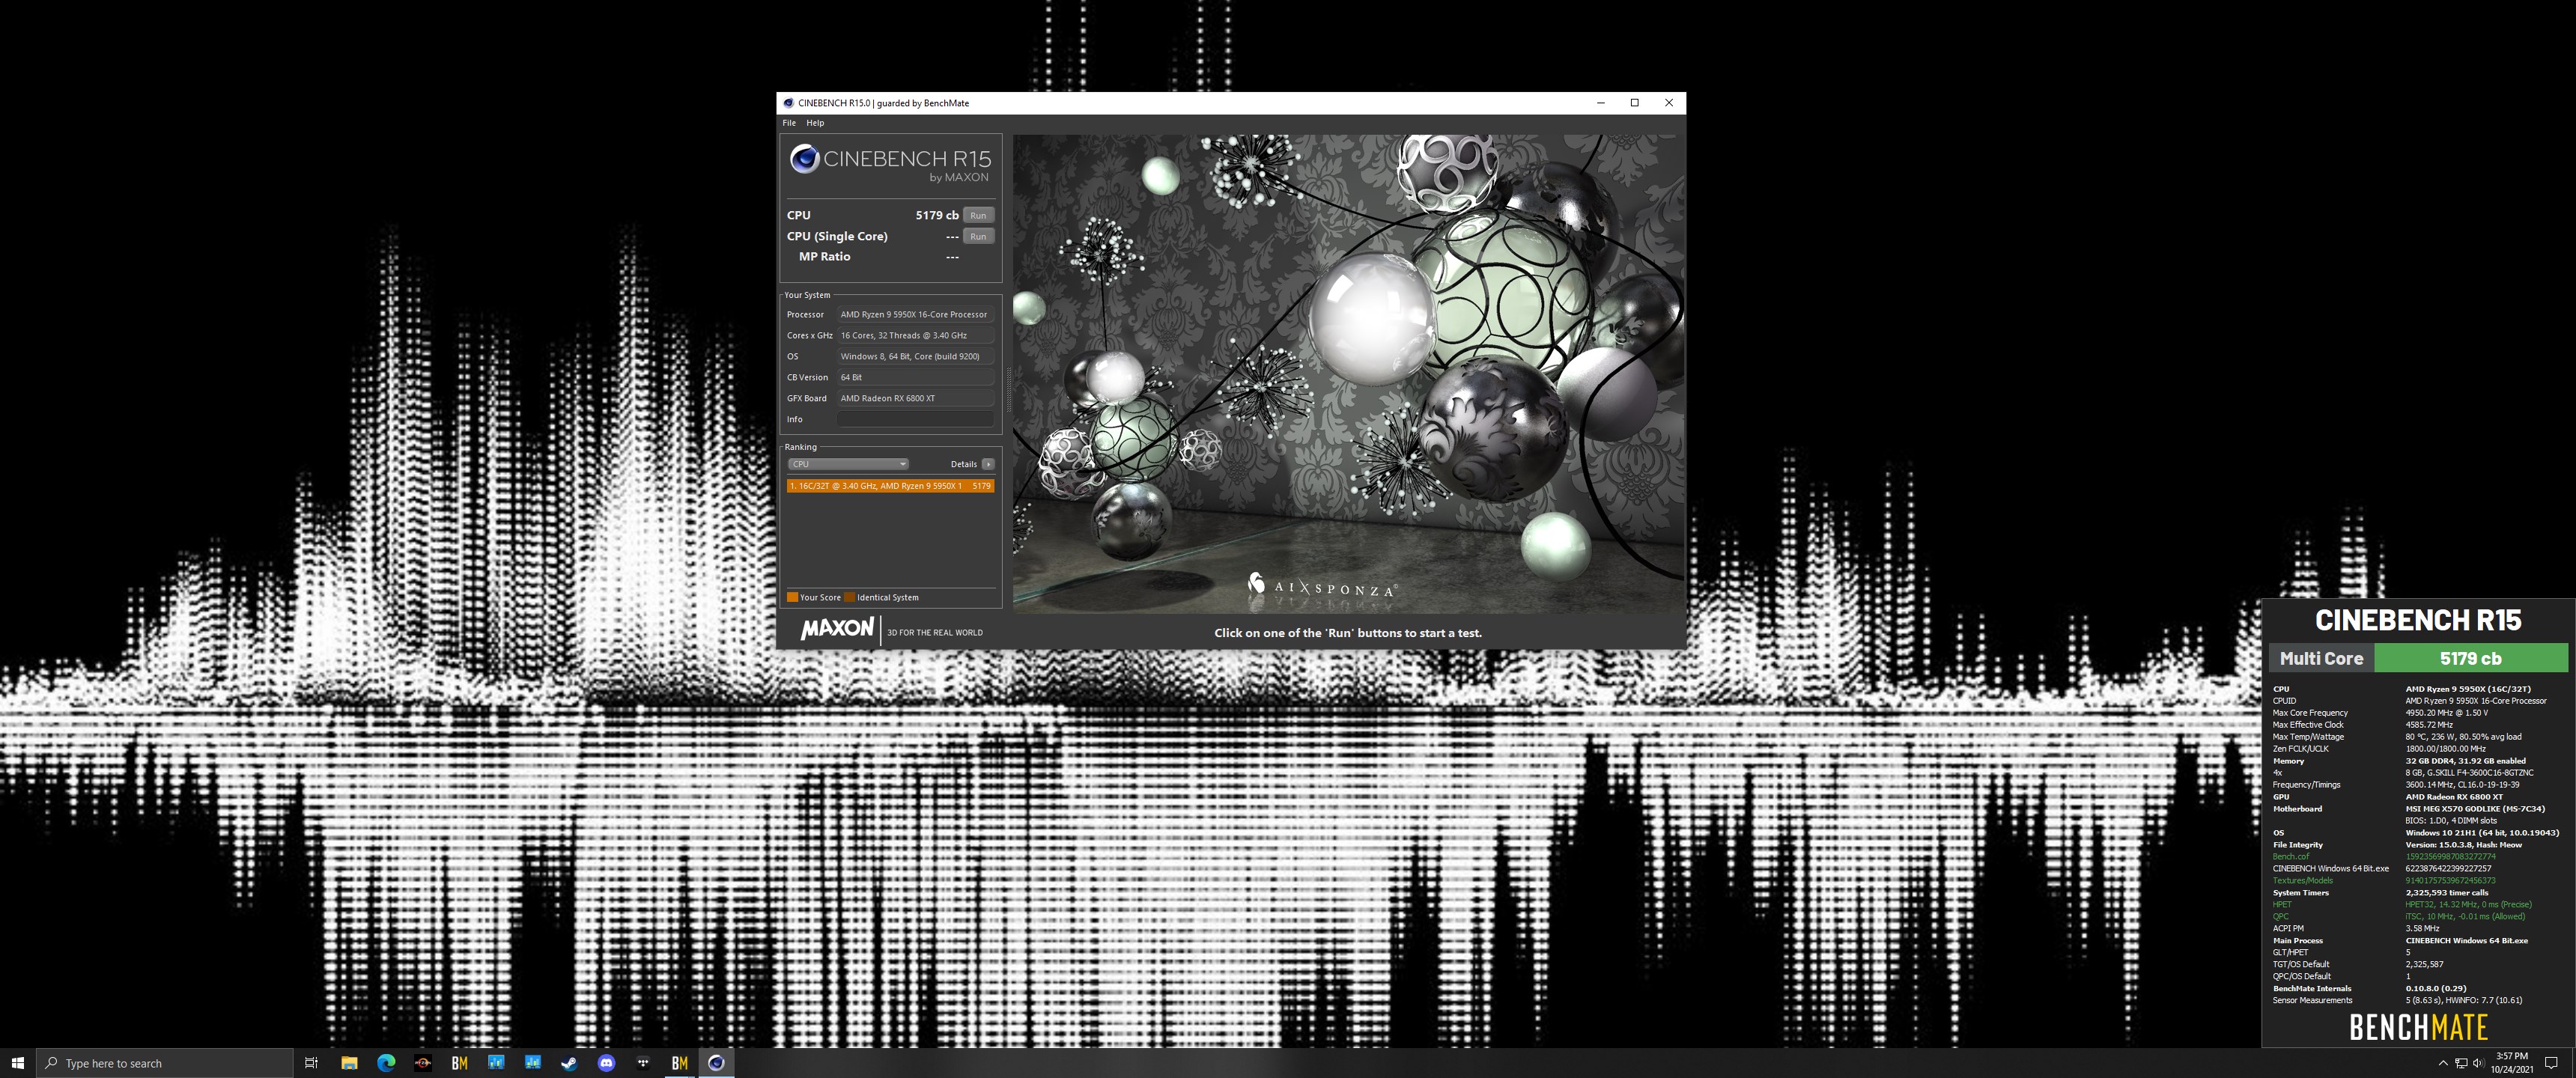Click the Processor field AMD Ryzen 9 5950X
Screen dimensions: 2576x1078
915,314
